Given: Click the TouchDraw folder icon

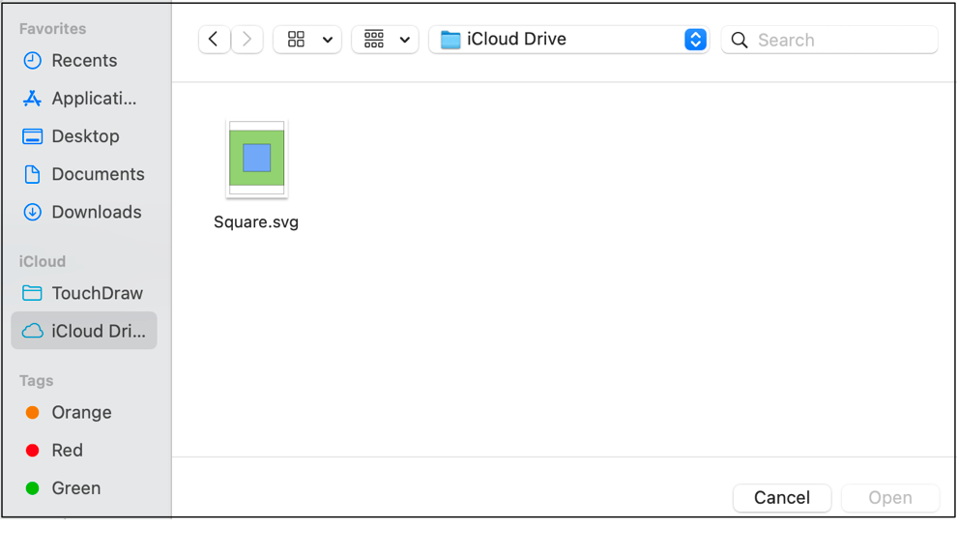Looking at the screenshot, I should [32, 293].
